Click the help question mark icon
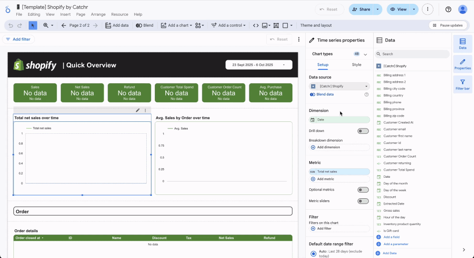 448,10
